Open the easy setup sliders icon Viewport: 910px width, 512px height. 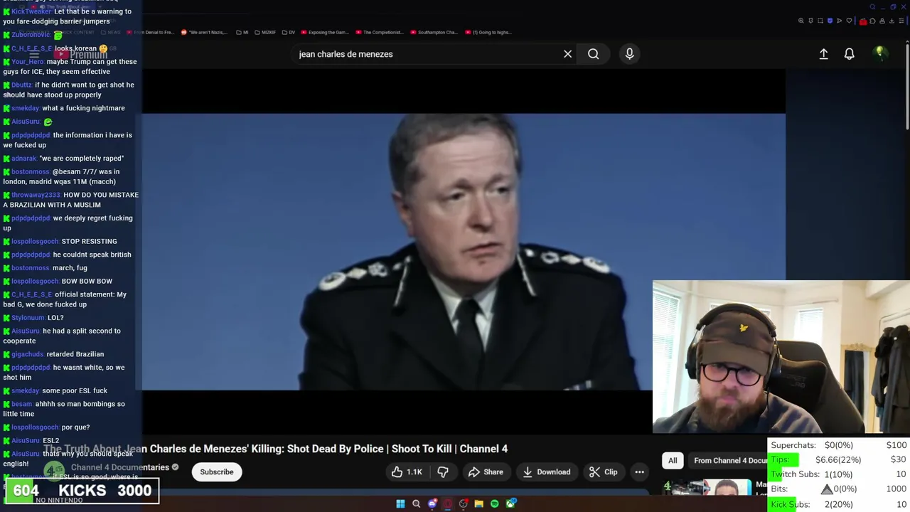(x=901, y=21)
